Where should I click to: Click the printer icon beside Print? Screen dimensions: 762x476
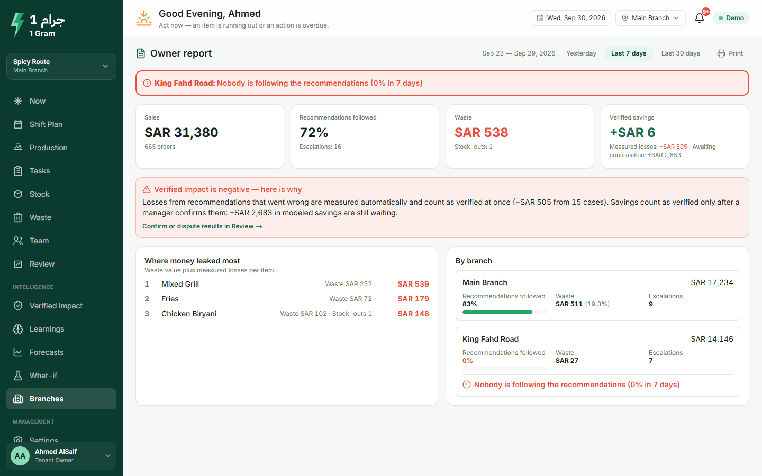(x=721, y=53)
